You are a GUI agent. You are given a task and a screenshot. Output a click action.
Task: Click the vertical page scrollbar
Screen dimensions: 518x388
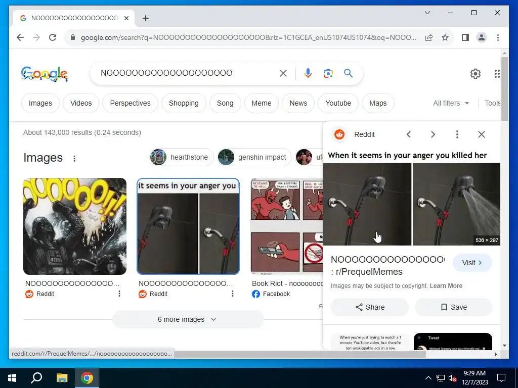[504, 89]
